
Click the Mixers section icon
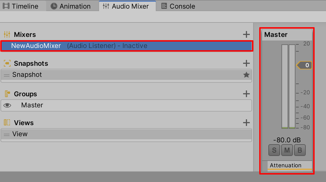click(x=7, y=34)
